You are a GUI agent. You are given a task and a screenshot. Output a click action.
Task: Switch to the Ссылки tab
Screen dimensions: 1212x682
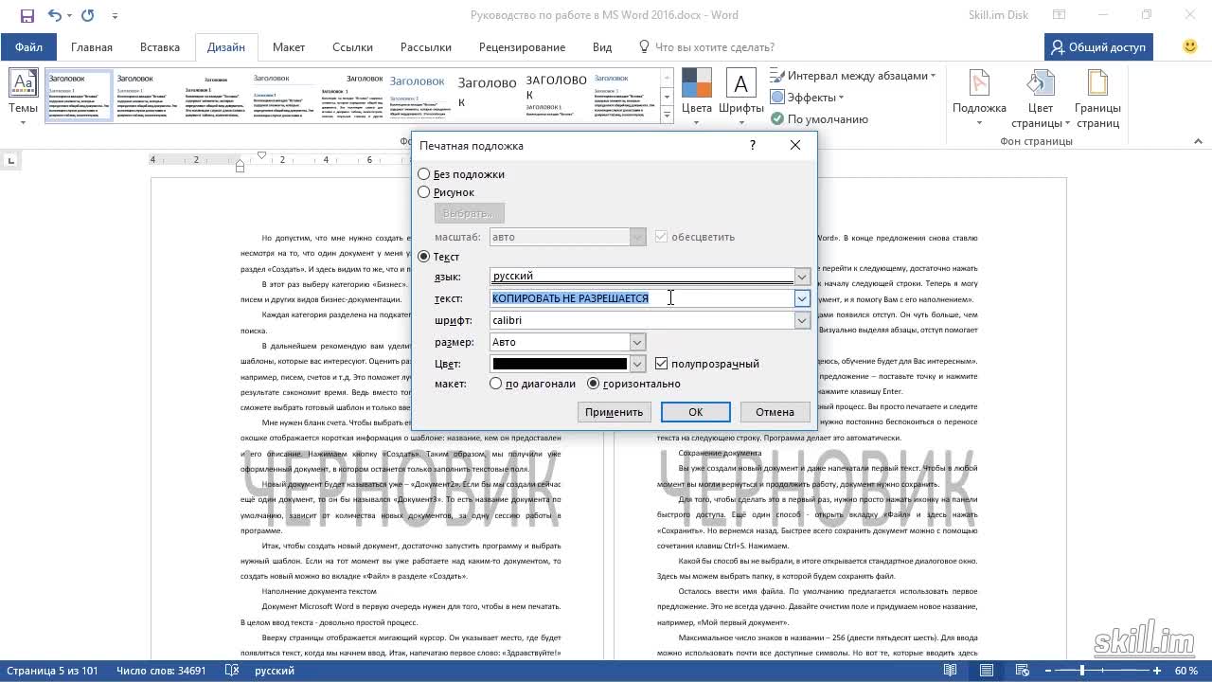click(x=352, y=47)
